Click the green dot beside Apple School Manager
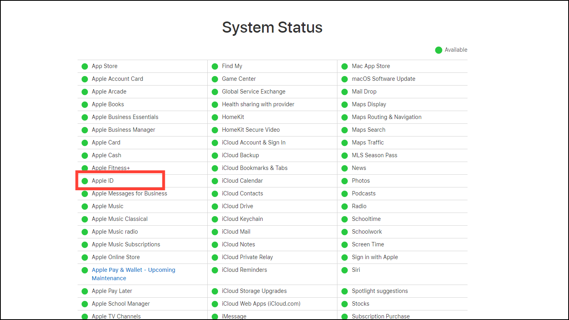This screenshot has height=320, width=569. click(85, 304)
